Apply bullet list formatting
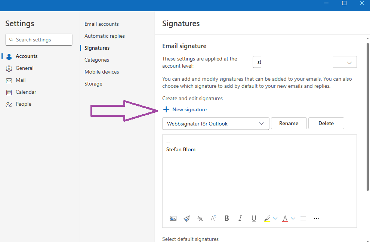This screenshot has width=370, height=242. (x=303, y=218)
